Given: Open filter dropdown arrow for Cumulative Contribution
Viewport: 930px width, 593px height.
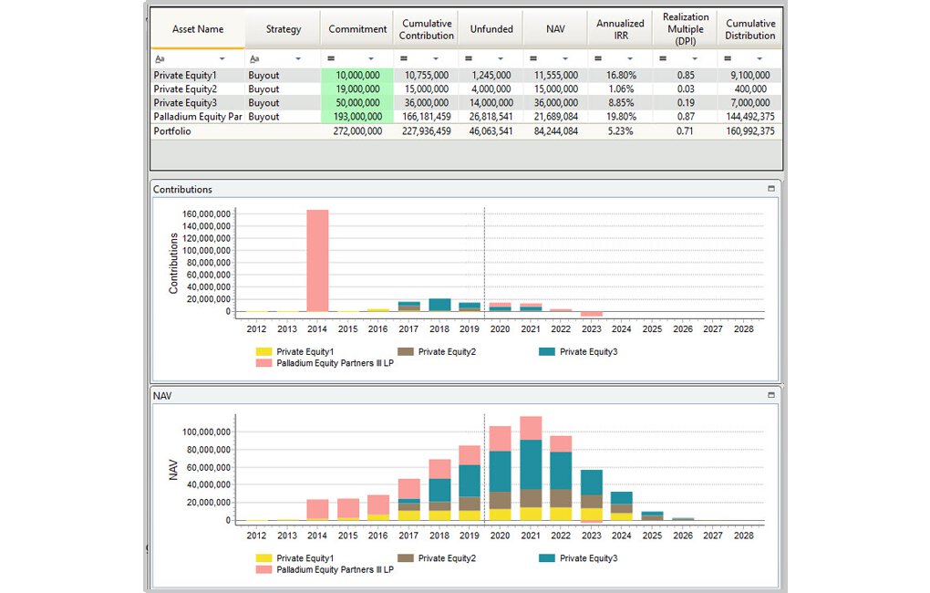Looking at the screenshot, I should (x=437, y=58).
